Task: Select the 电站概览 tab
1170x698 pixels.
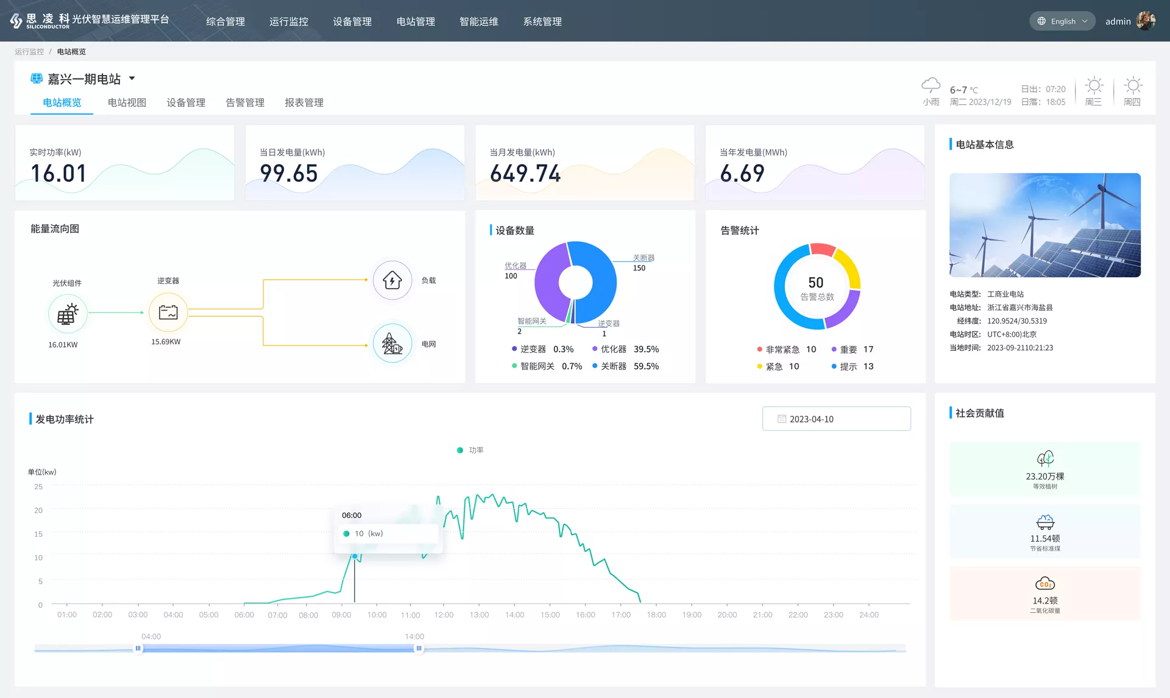Action: [x=62, y=102]
